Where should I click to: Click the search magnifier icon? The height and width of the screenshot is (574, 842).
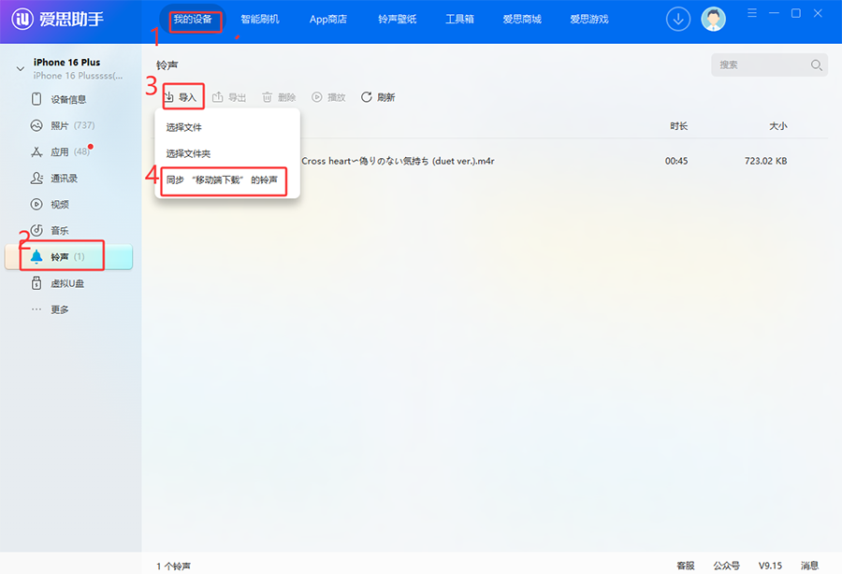pyautogui.click(x=816, y=65)
